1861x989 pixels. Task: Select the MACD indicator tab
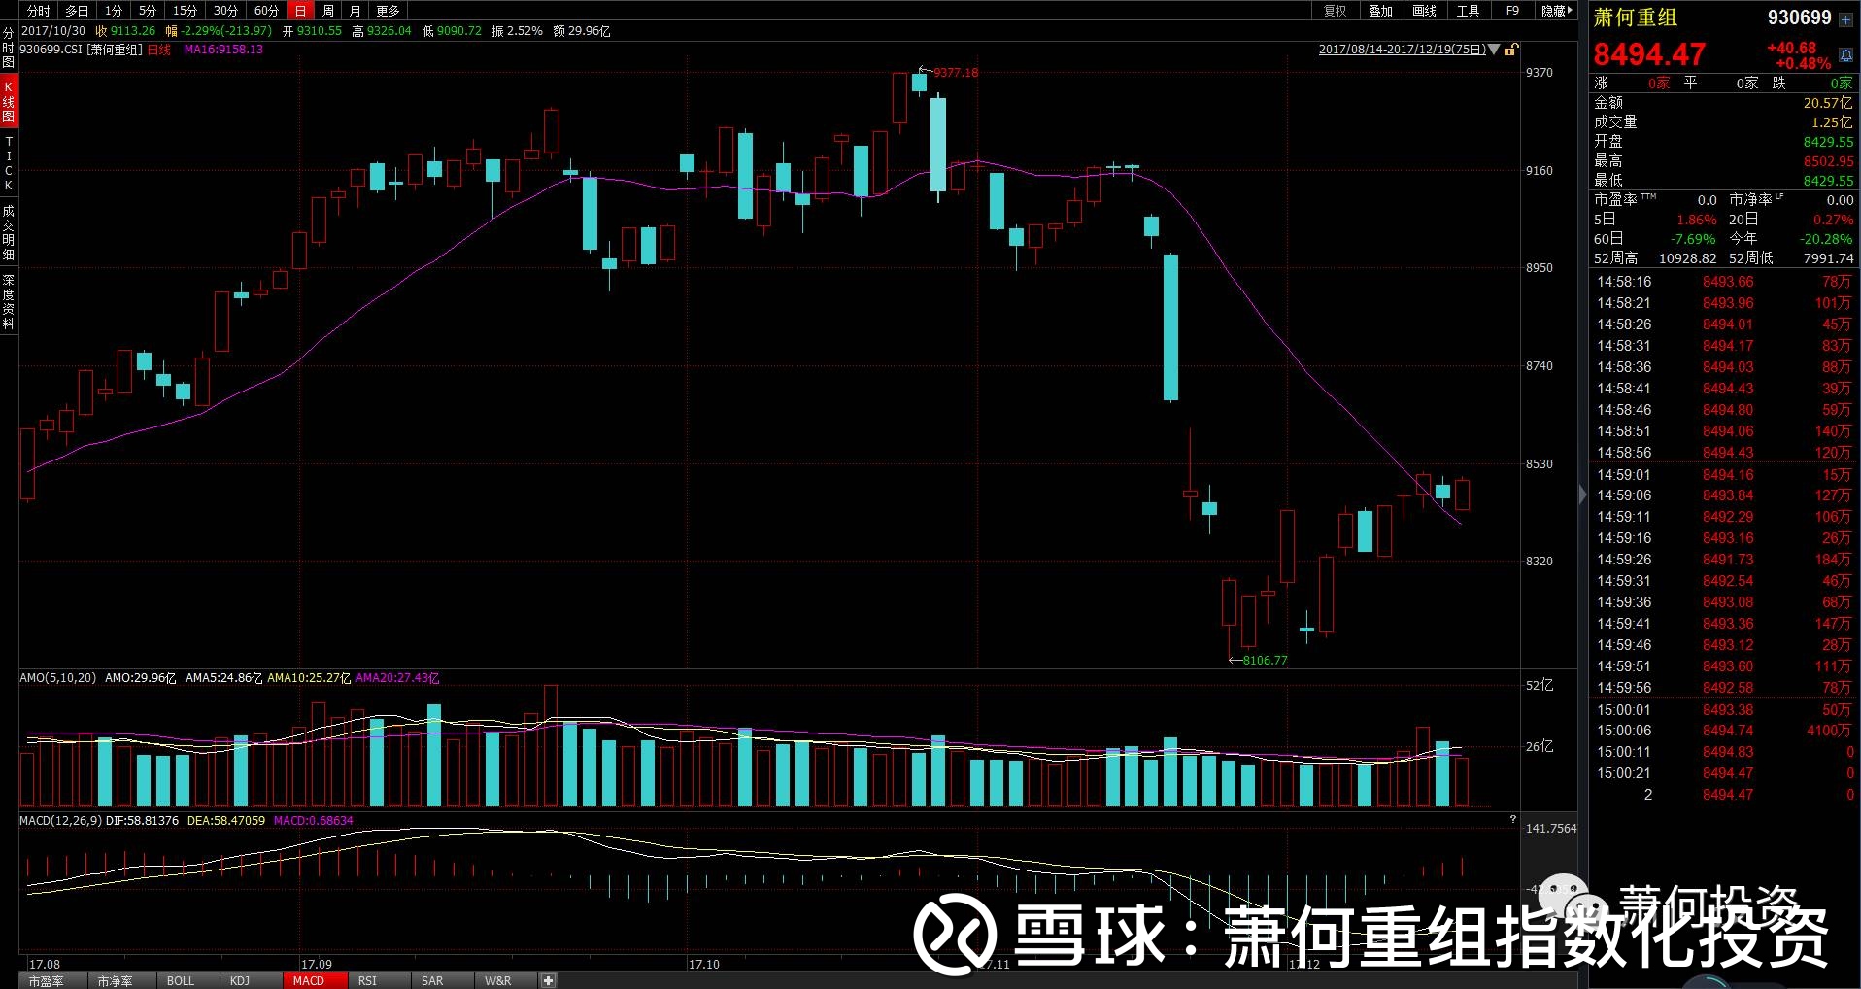(309, 981)
